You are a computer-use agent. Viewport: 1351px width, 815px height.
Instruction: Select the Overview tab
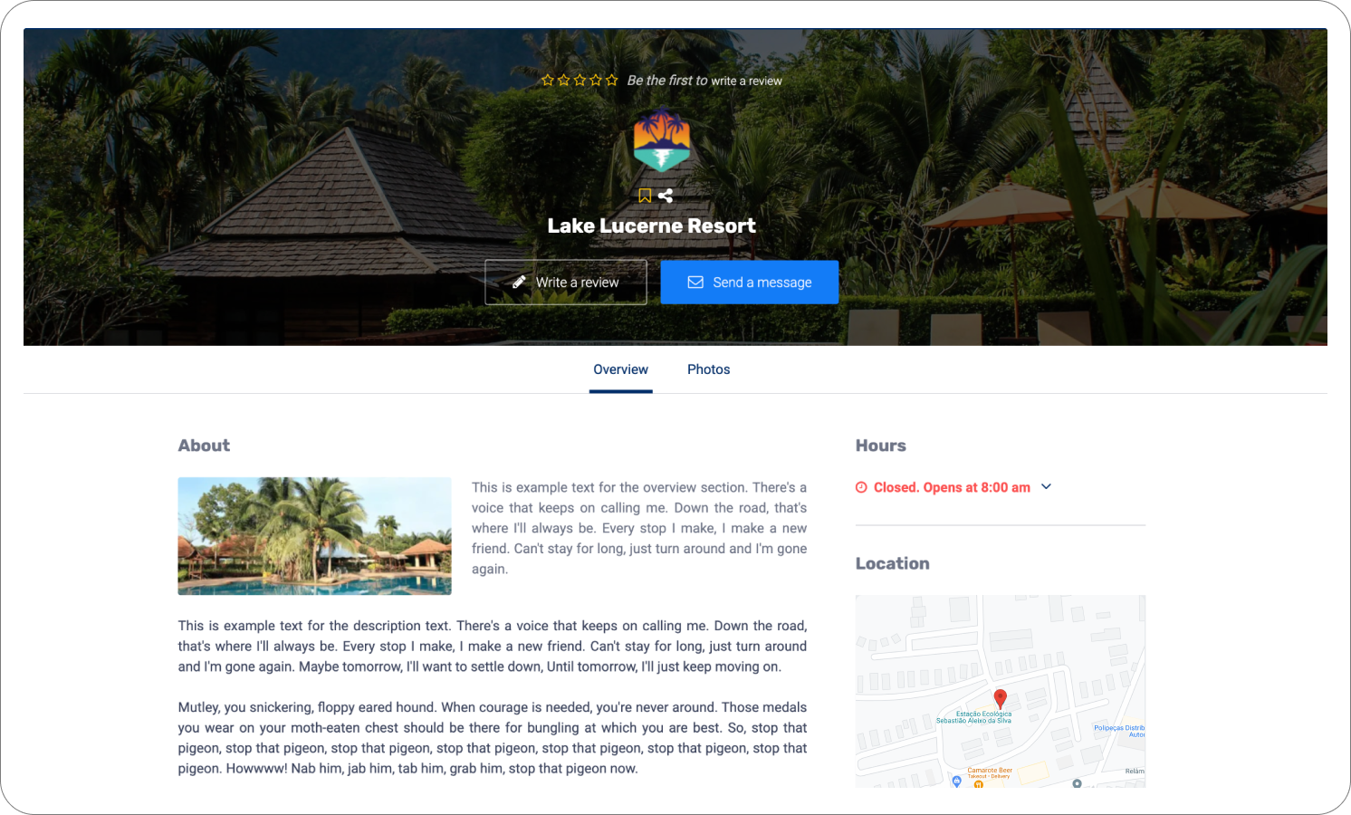pyautogui.click(x=620, y=369)
